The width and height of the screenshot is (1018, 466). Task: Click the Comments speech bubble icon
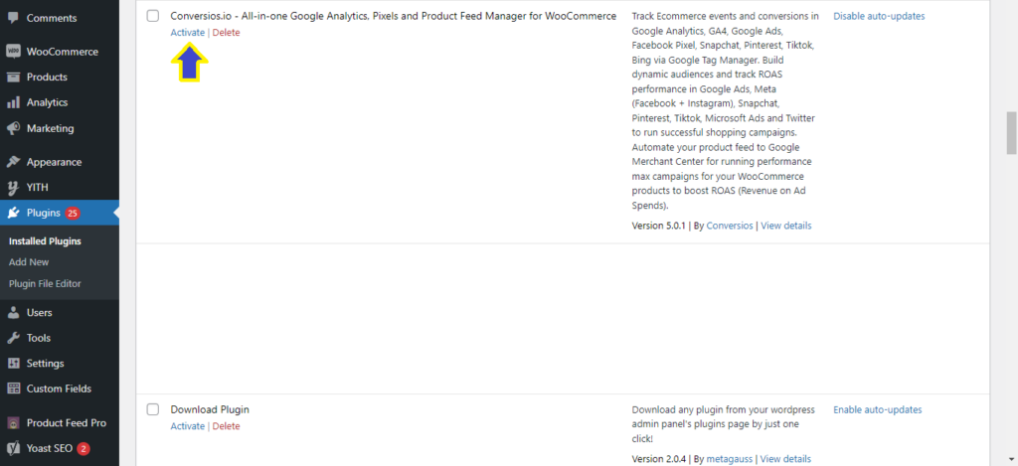pos(13,18)
